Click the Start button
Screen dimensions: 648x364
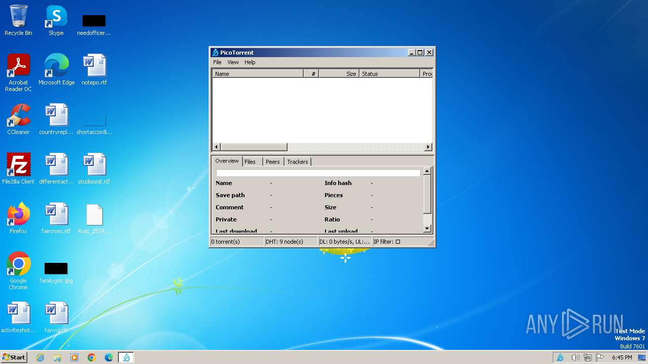pyautogui.click(x=14, y=357)
